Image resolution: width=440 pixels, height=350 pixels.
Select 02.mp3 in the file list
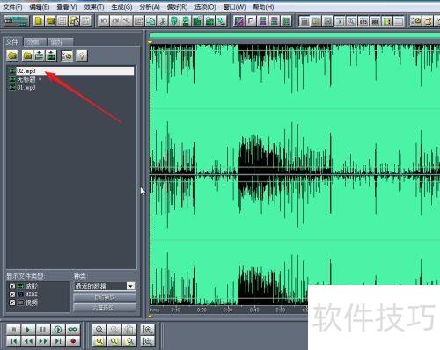[x=71, y=71]
